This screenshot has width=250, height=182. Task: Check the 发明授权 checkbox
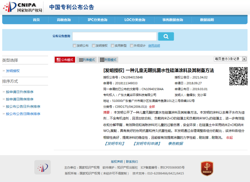pos(93,45)
